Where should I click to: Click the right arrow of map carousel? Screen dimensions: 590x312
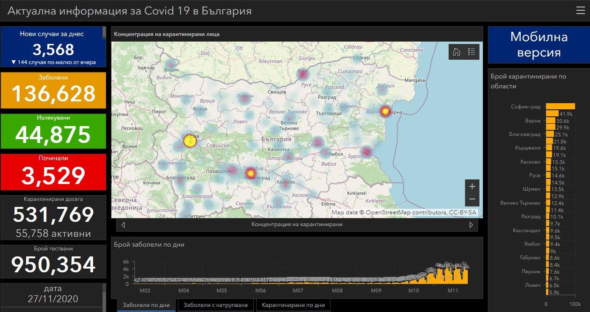[x=471, y=225]
